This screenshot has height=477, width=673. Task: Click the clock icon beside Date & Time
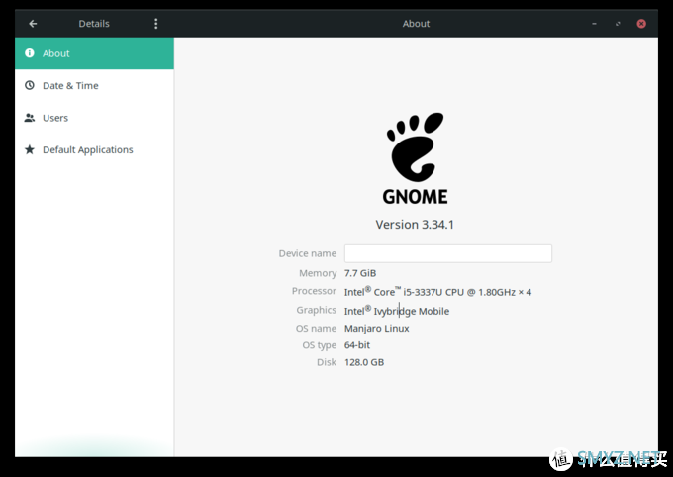[x=29, y=85]
